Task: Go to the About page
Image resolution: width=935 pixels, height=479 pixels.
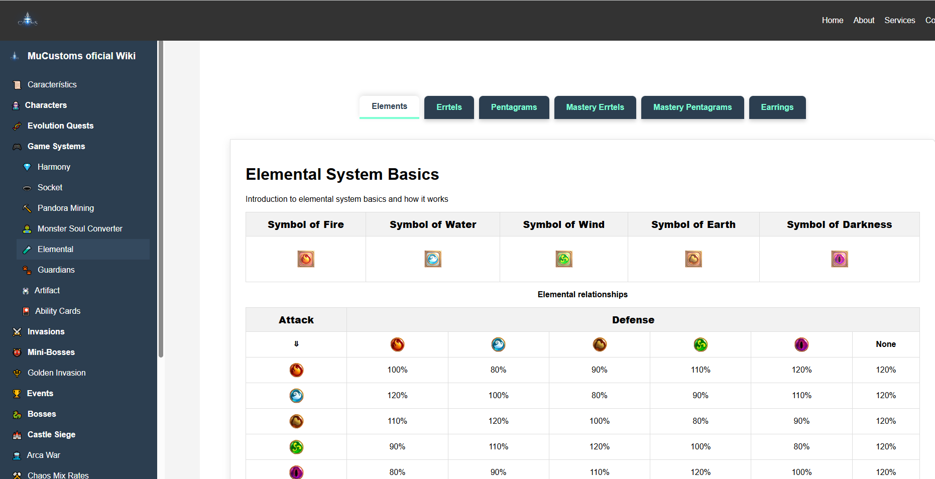Action: coord(864,20)
